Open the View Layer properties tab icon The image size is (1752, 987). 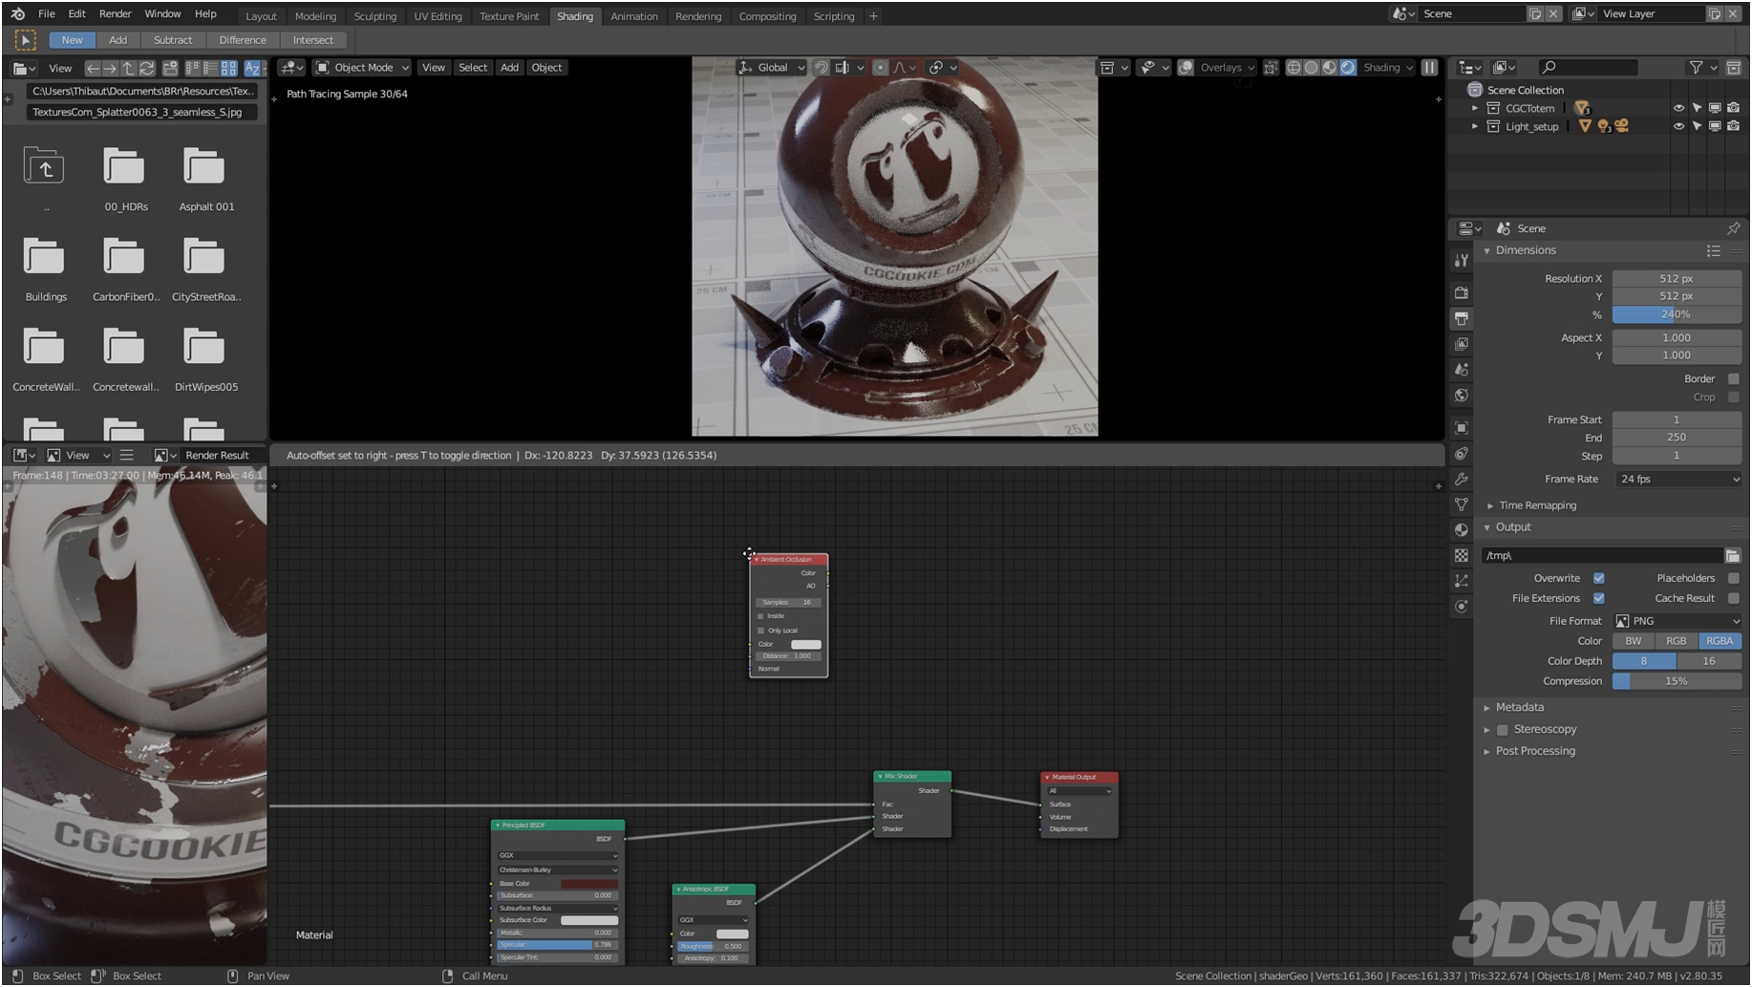pyautogui.click(x=1462, y=344)
